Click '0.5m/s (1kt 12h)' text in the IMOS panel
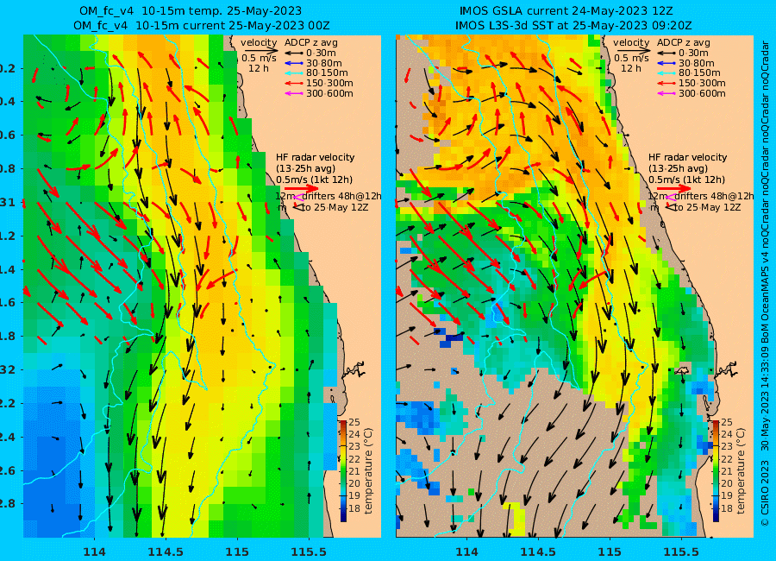The width and height of the screenshot is (776, 561). coord(687,180)
